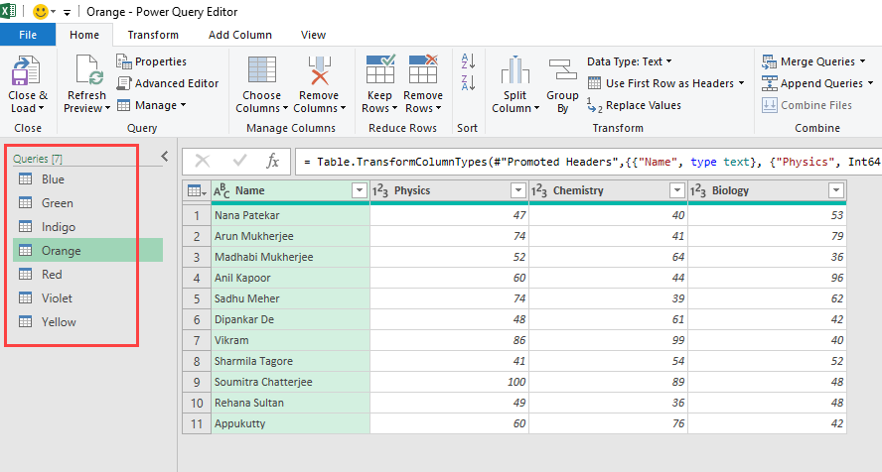Click the Name column header
Screen dimensions: 882x472
pyautogui.click(x=290, y=190)
